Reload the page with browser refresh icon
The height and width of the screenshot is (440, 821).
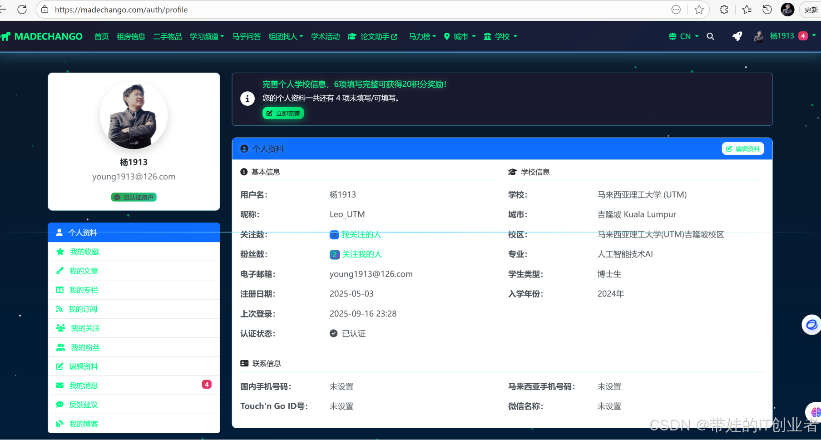[22, 10]
